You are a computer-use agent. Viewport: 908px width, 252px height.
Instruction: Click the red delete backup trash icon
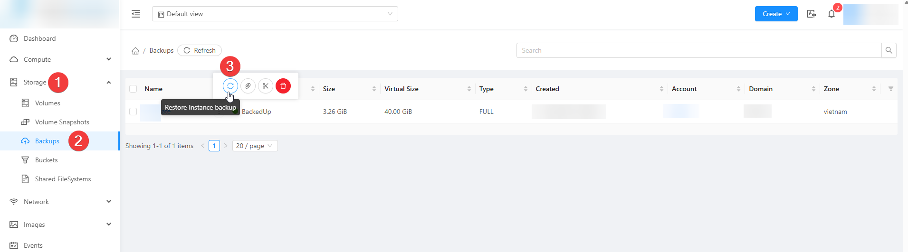click(283, 86)
